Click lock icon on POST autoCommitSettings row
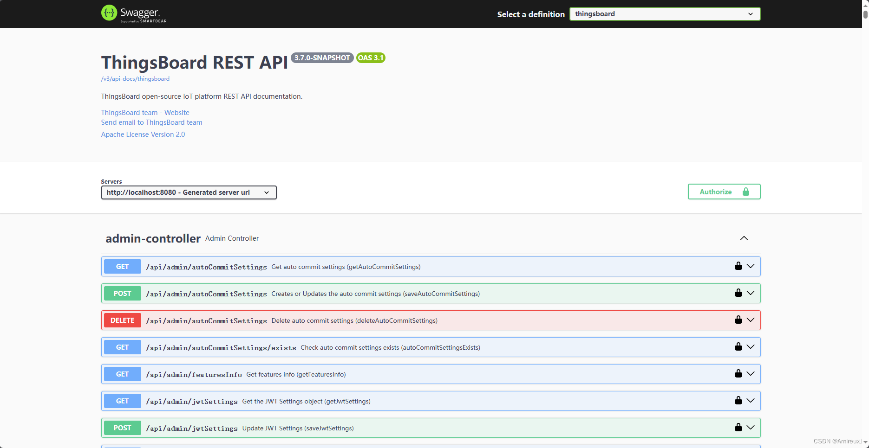Image resolution: width=869 pixels, height=448 pixels. coord(738,293)
